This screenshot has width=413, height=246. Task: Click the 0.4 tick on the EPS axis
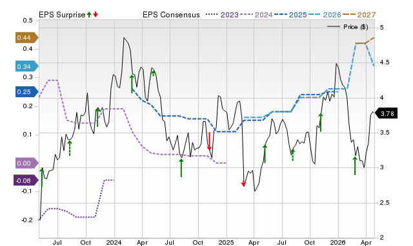(28, 49)
